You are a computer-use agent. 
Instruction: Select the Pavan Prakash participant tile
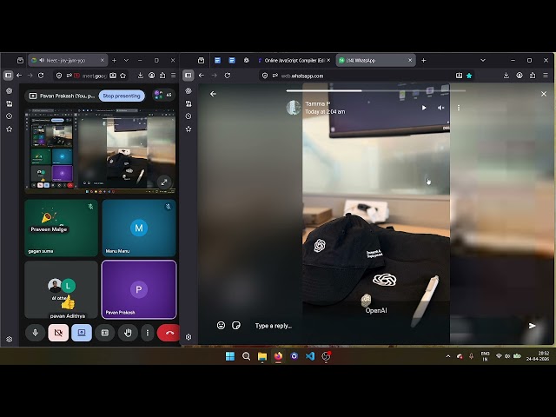click(139, 289)
